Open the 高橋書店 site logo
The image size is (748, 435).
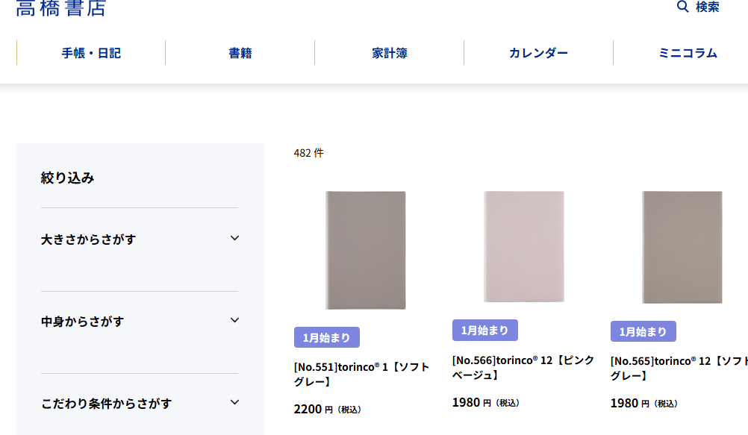[61, 7]
